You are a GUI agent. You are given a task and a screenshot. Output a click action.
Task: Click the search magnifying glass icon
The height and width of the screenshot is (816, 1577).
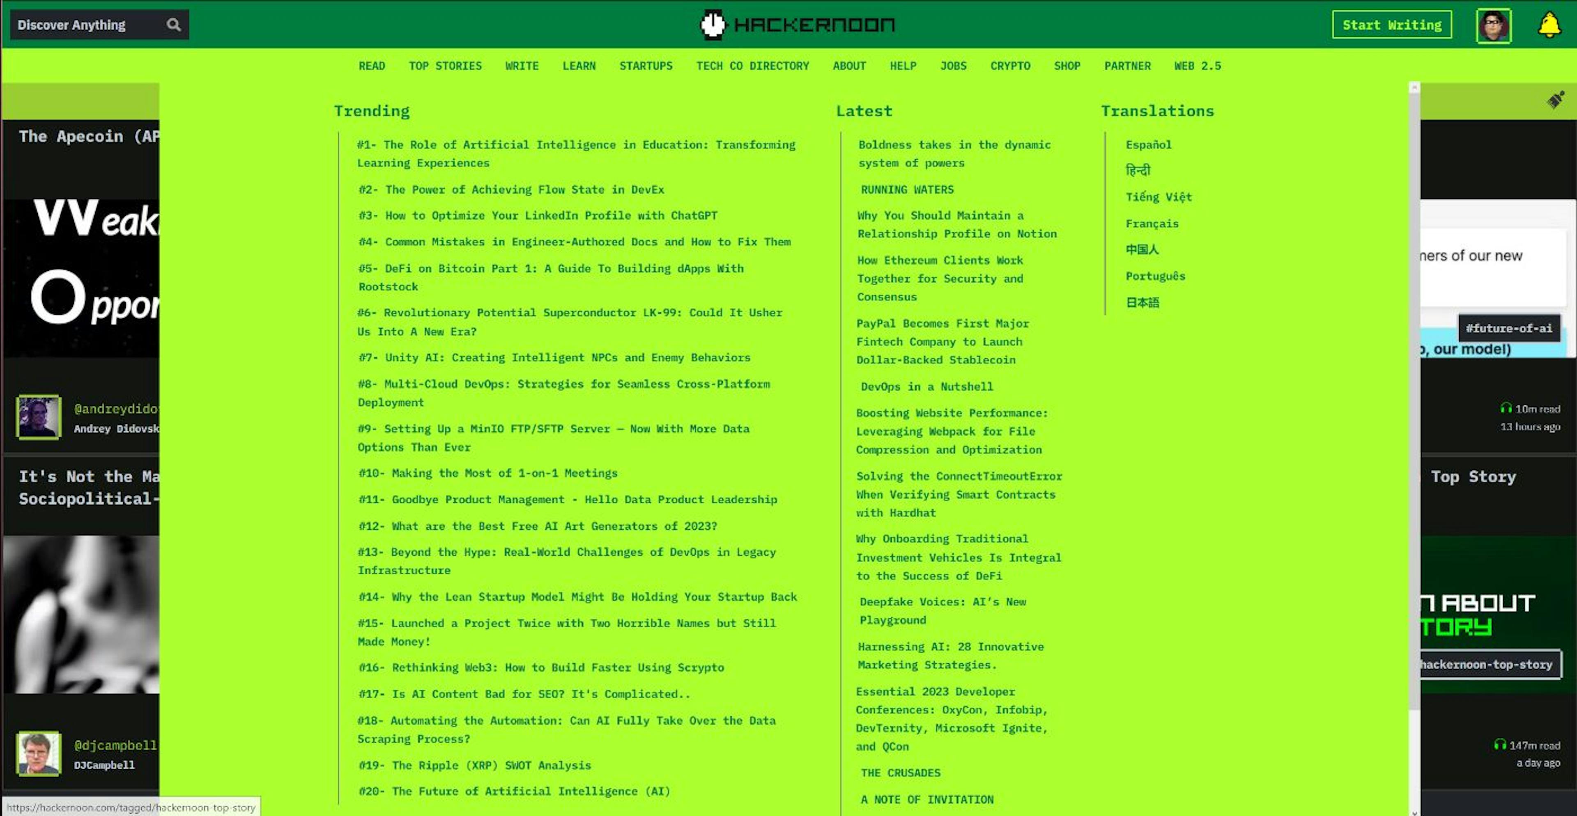(x=174, y=24)
